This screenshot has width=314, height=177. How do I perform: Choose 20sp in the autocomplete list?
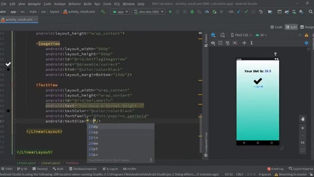pos(121,132)
